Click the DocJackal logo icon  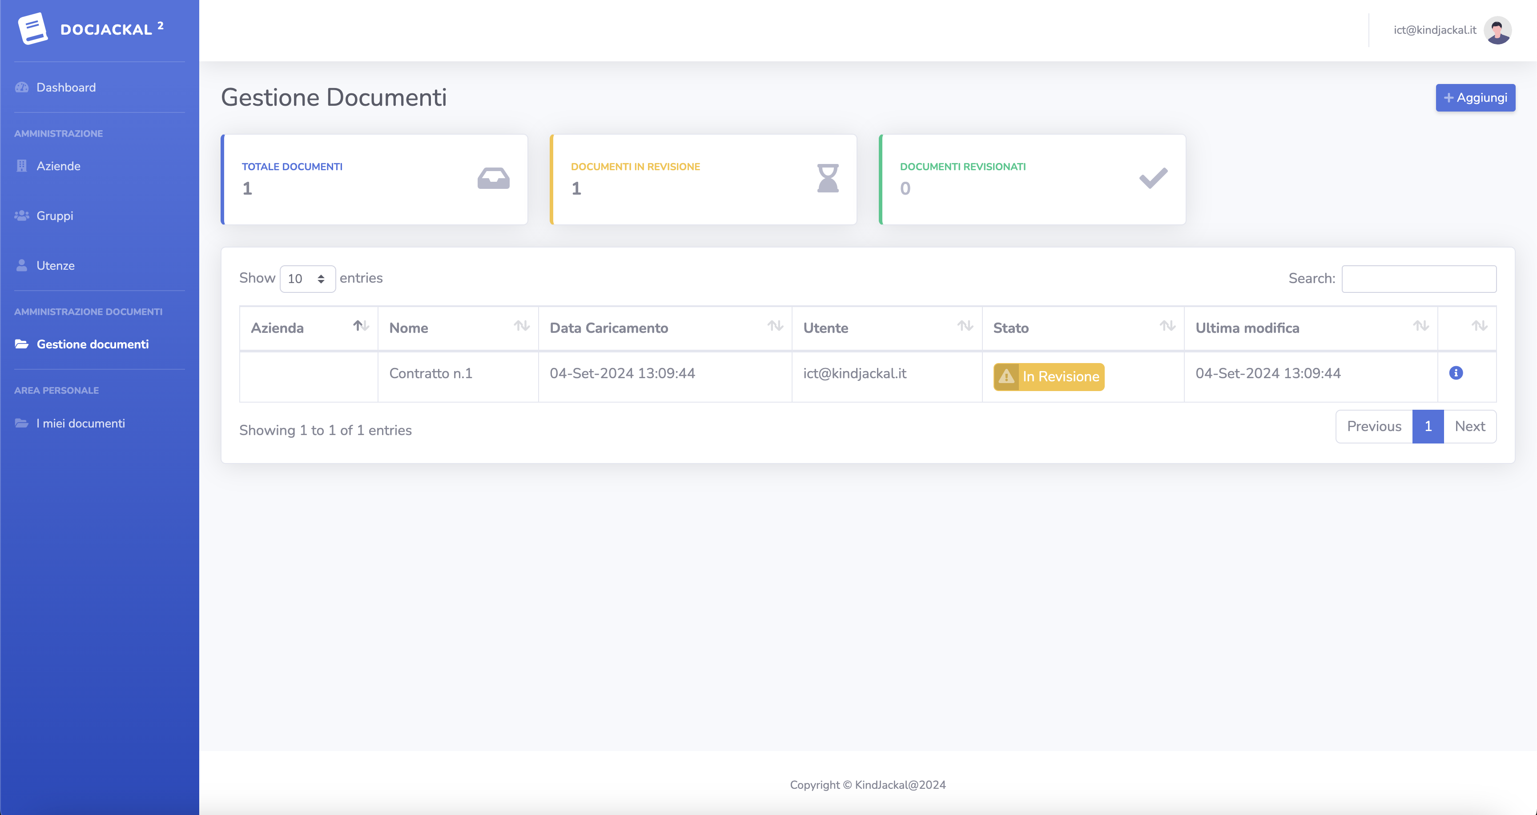coord(33,28)
